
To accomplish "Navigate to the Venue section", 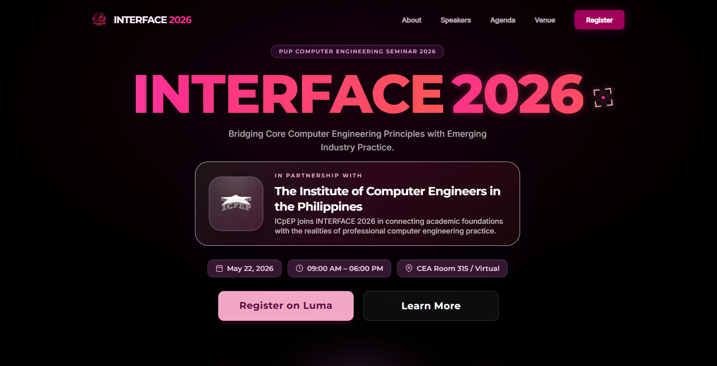I will 545,20.
